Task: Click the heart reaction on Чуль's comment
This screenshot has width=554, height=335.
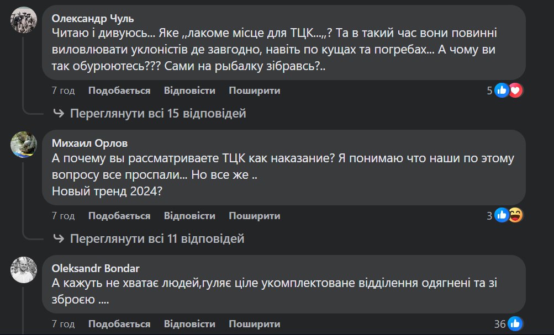Action: 516,91
